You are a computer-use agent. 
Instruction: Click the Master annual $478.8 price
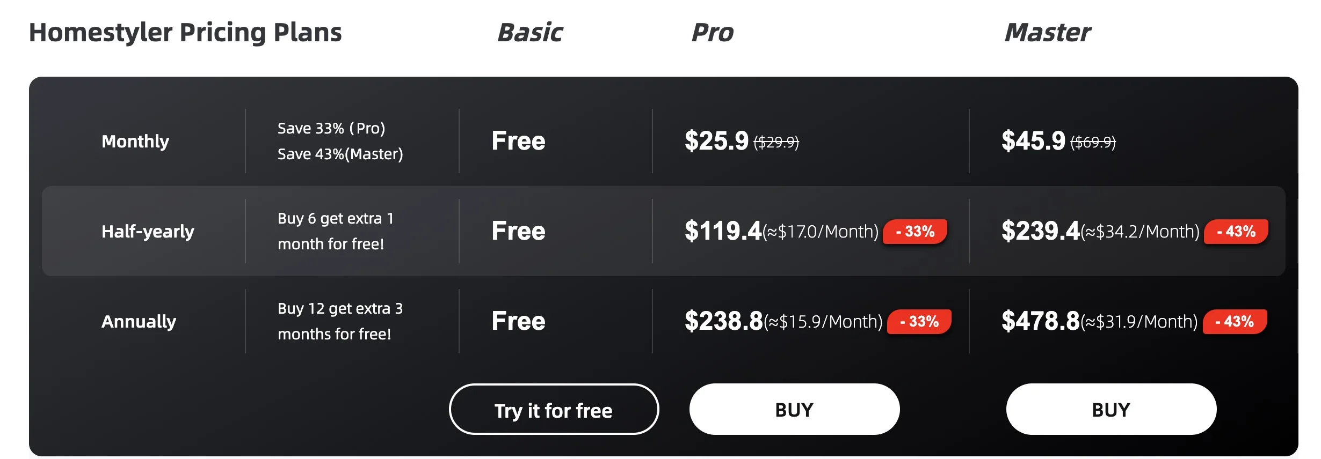pyautogui.click(x=1040, y=321)
